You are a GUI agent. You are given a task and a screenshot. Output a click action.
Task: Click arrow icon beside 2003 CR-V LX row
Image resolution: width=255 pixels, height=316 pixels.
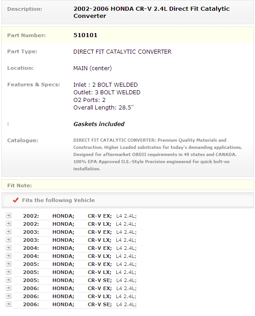tap(8, 240)
